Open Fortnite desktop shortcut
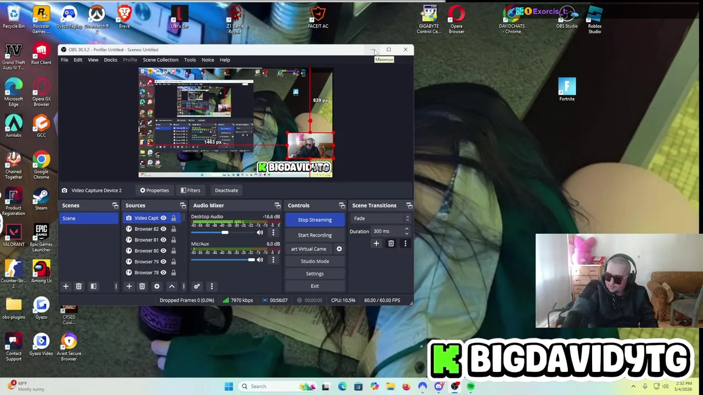The image size is (703, 395). [x=567, y=90]
